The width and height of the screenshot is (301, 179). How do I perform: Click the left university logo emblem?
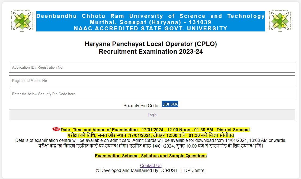(22, 21)
